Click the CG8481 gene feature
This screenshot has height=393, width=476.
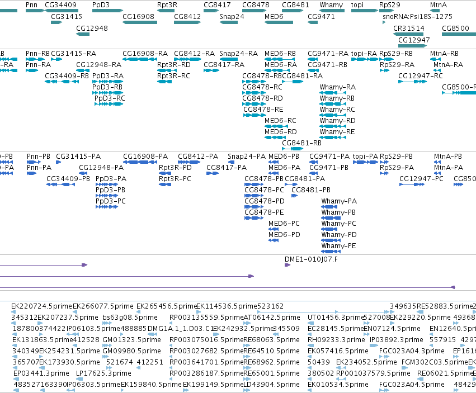tap(293, 11)
